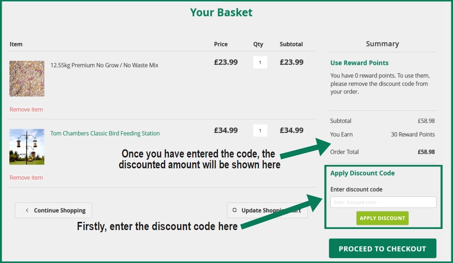Image resolution: width=453 pixels, height=263 pixels.
Task: Open Tom Chambers Classic Bird Feeding Station link
Action: pos(105,134)
